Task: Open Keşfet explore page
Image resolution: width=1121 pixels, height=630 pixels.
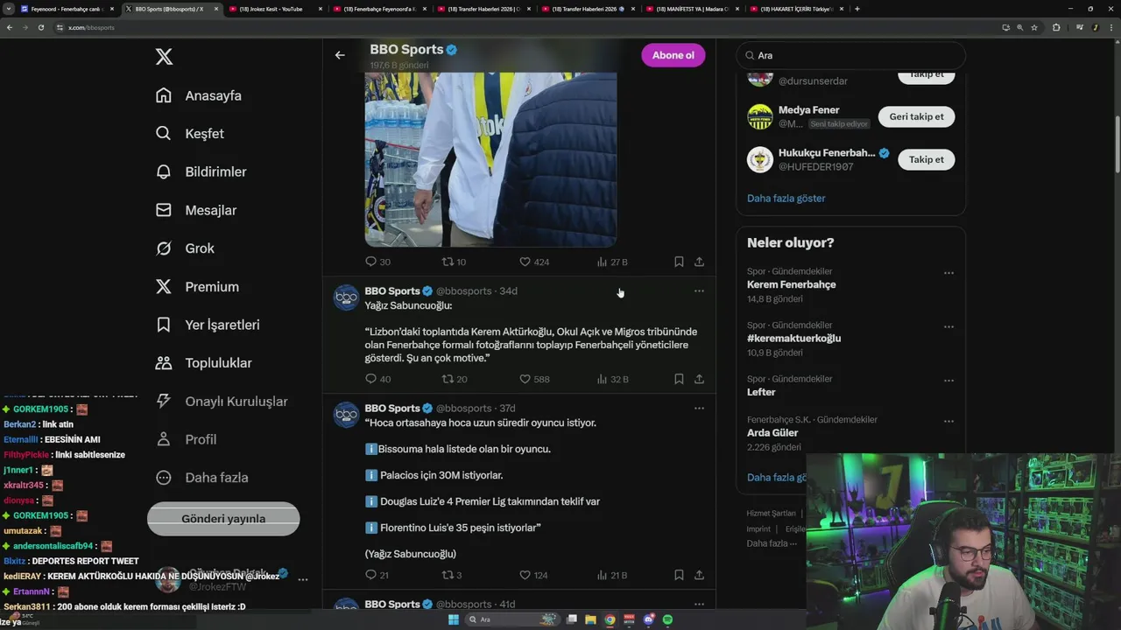Action: point(190,134)
